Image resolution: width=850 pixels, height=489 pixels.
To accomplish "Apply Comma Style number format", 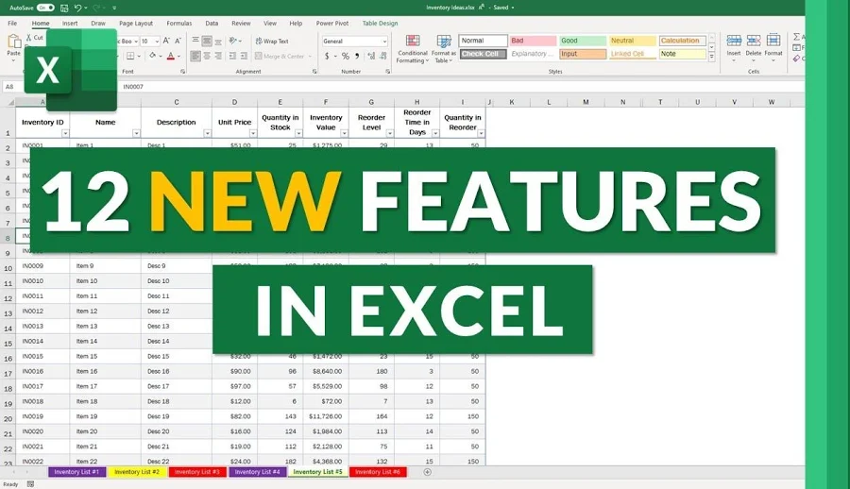I will 357,56.
